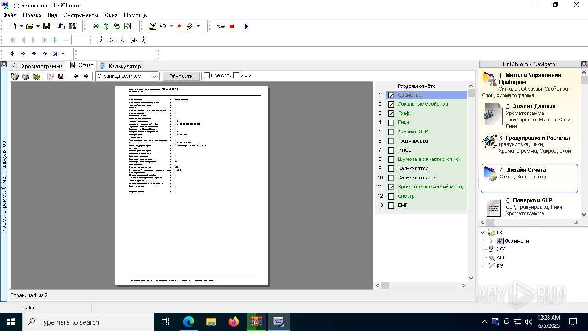Go to previous report page arrow
588x331 pixels.
click(76, 76)
